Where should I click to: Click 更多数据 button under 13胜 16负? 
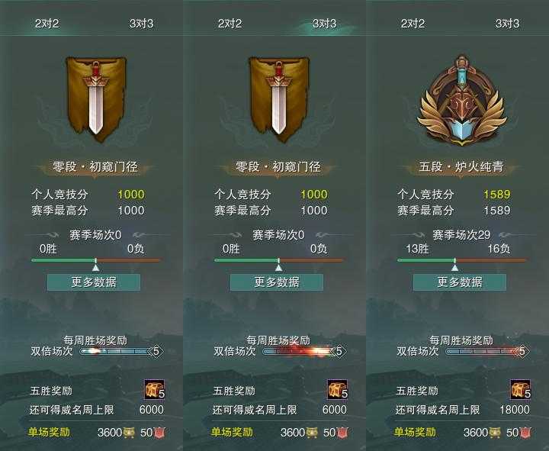pos(460,282)
